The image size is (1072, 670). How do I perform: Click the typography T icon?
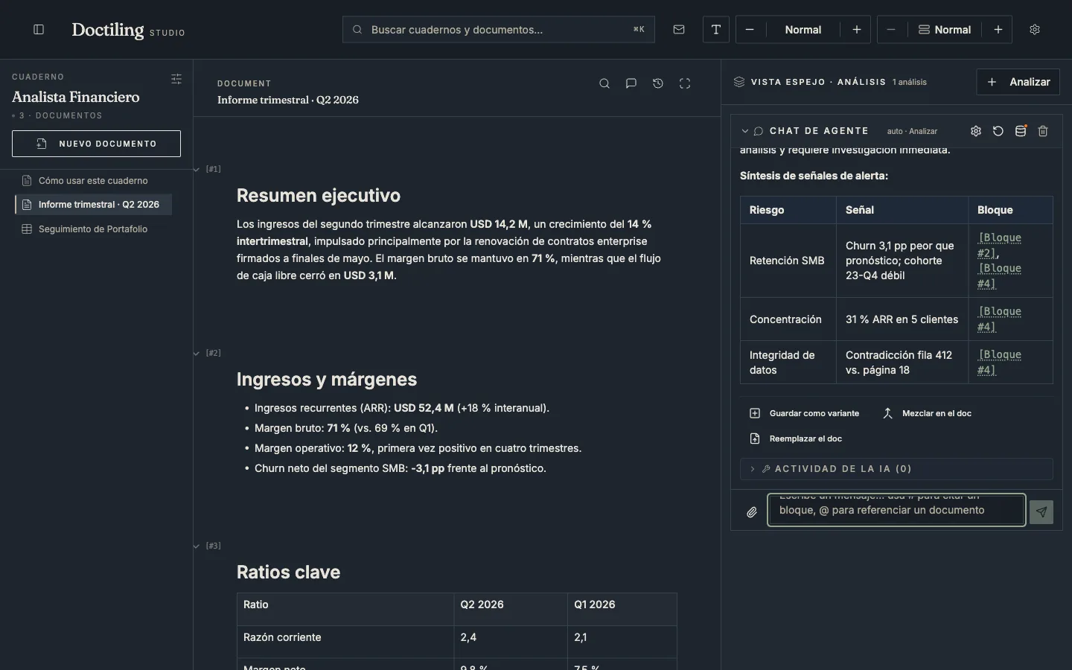(716, 30)
